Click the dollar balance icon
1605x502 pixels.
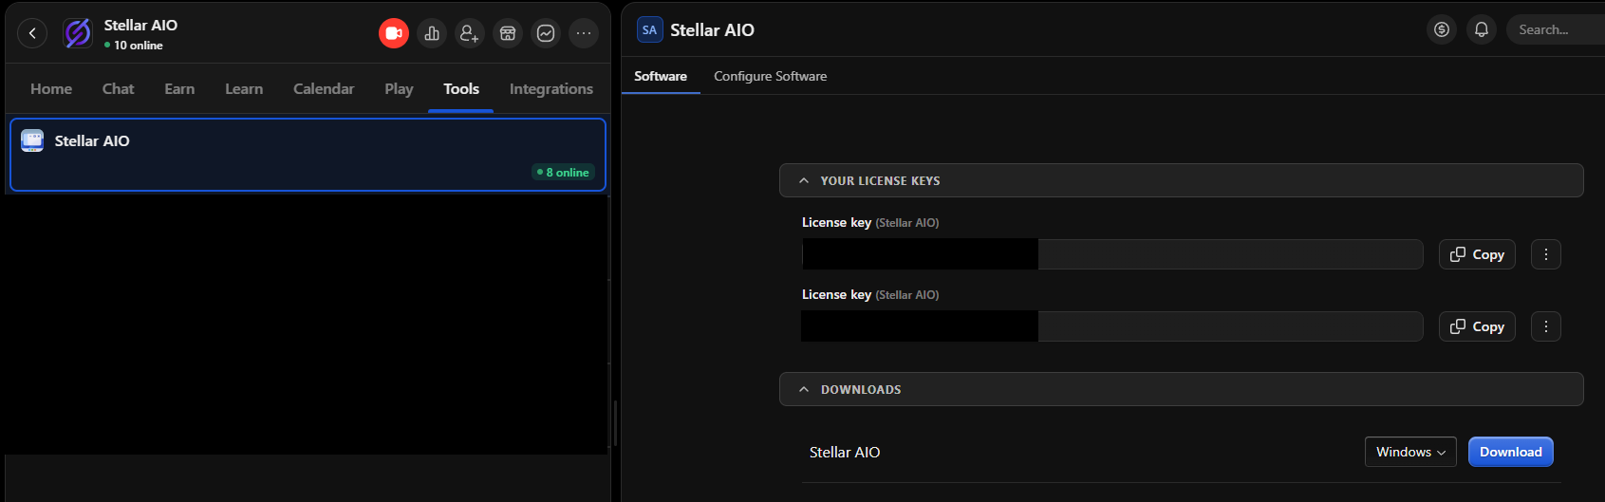1442,29
